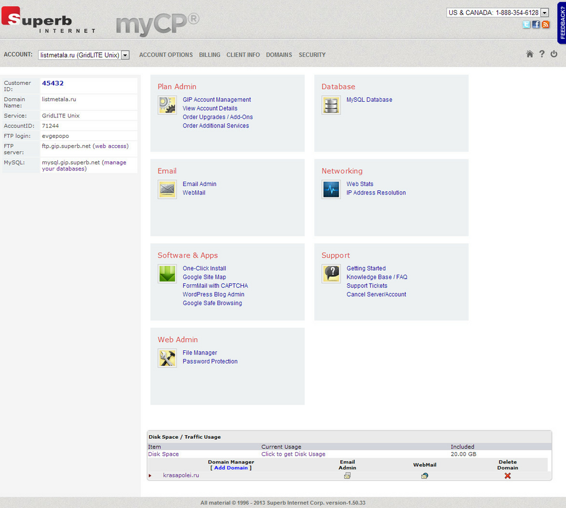The image size is (566, 508).
Task: Open the account selector dropdown
Action: tap(84, 55)
